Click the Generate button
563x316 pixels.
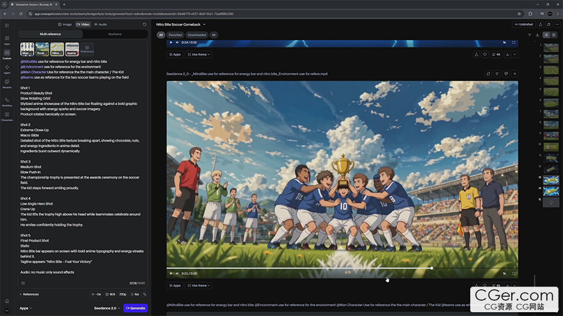136,308
